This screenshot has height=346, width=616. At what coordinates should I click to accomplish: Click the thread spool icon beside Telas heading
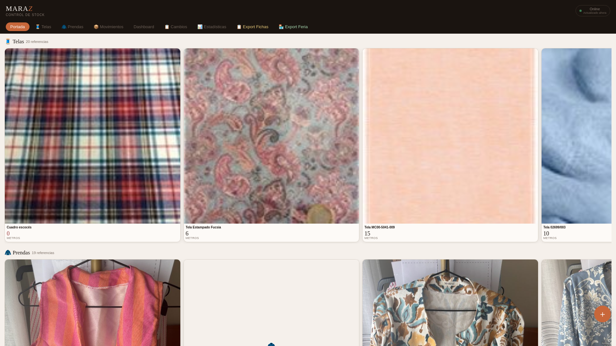coord(8,41)
